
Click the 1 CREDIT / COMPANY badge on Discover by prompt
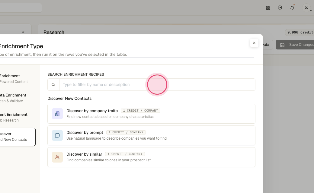126,132
